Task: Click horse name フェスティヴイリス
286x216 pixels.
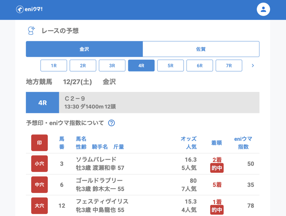Action: (102, 202)
